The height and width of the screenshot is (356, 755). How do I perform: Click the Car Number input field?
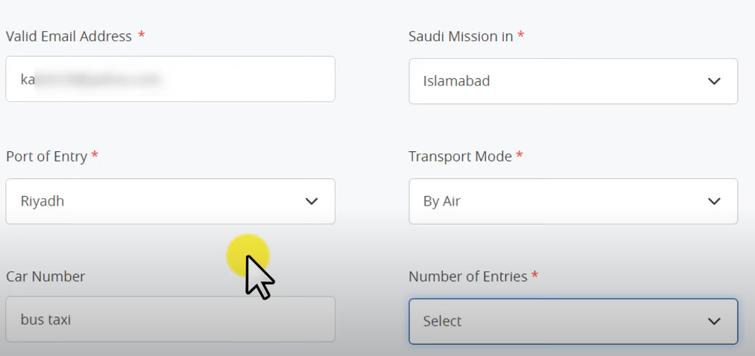171,319
